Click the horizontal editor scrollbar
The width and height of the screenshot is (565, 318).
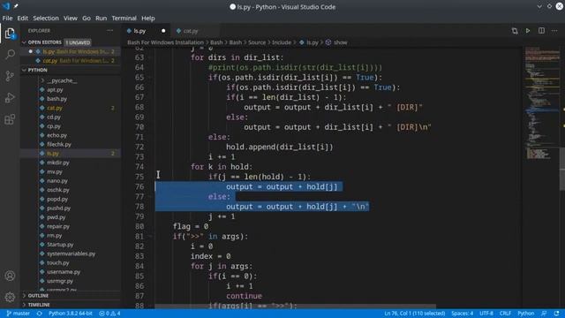(x=296, y=307)
